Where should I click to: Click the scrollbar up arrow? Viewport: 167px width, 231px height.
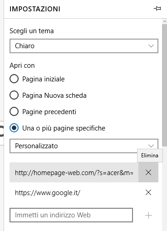(x=165, y=21)
